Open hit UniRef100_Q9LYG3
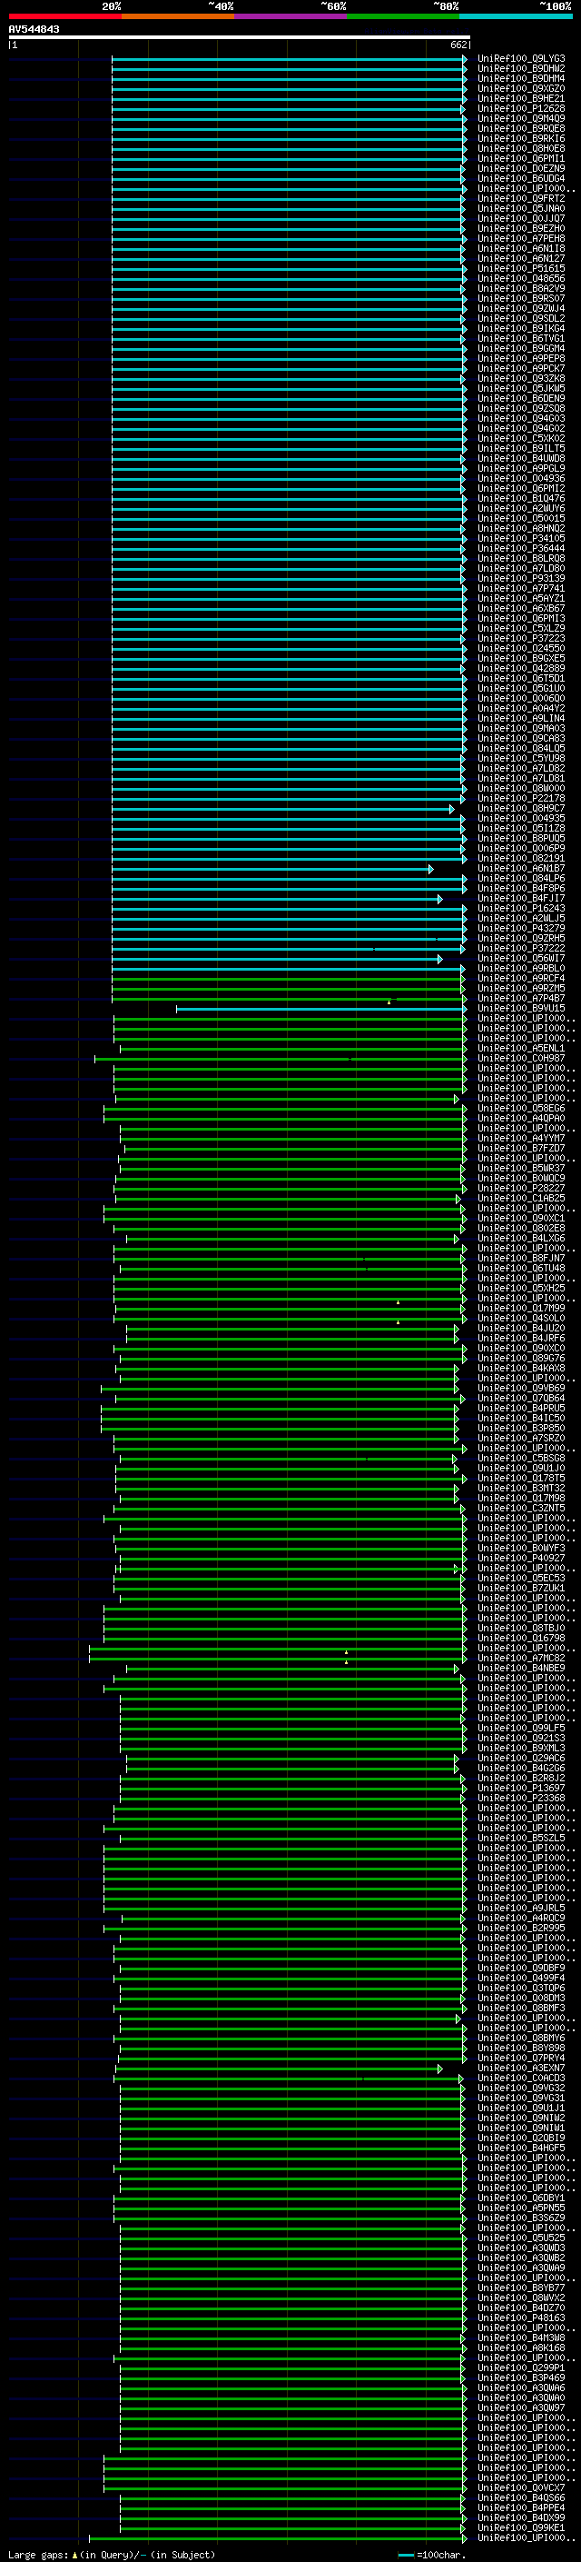The width and height of the screenshot is (581, 2562). pyautogui.click(x=521, y=60)
